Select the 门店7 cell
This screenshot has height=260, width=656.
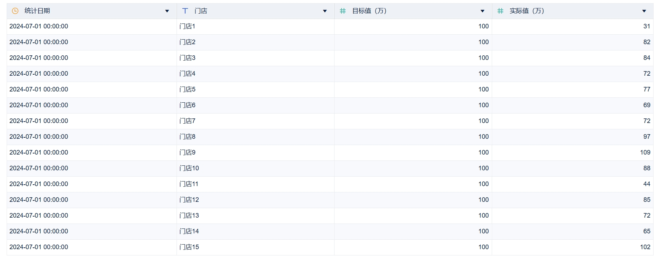(x=255, y=121)
